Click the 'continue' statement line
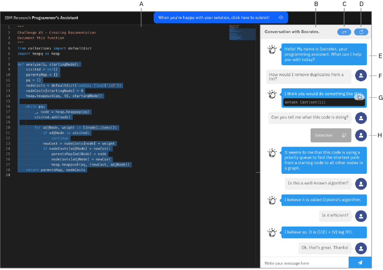This screenshot has width=383, height=270. tap(60, 138)
